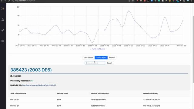Open the extensions puzzle-piece icon
The image size is (194, 109).
181,1
